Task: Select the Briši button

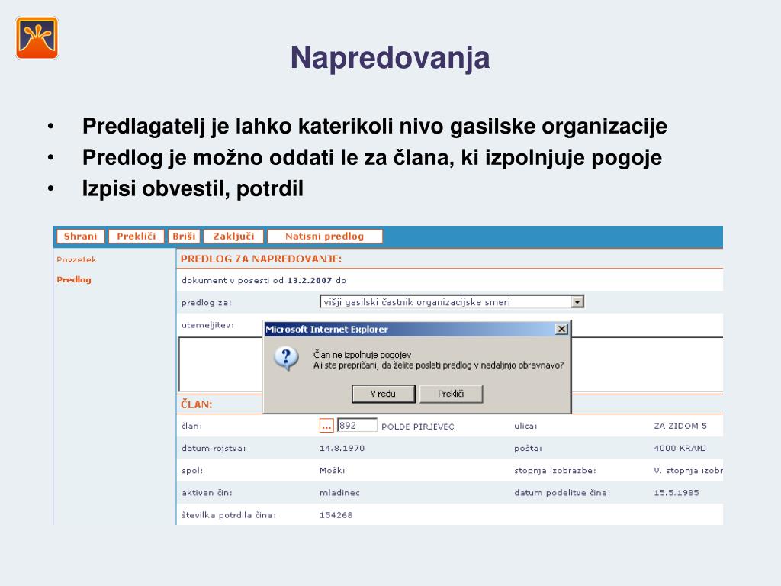Action: pyautogui.click(x=184, y=237)
